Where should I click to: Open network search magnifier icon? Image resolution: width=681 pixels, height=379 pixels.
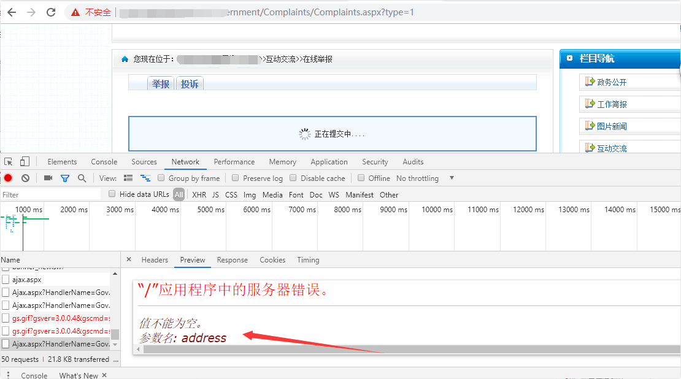point(82,178)
